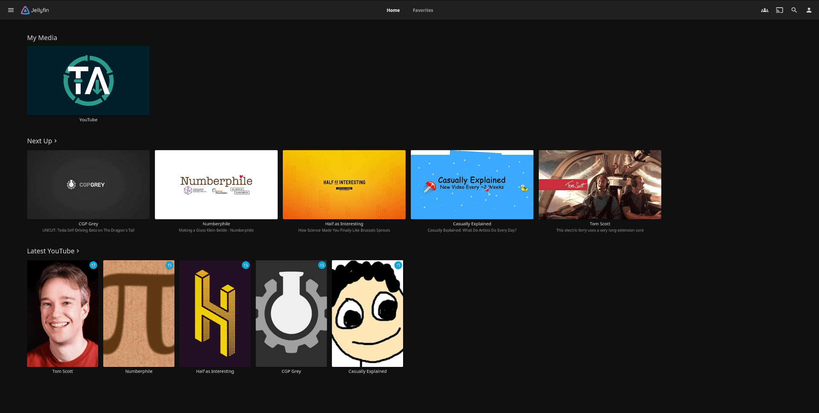The height and width of the screenshot is (413, 819).
Task: Click the 15 badge on Half as Interesting poster
Action: (x=246, y=265)
